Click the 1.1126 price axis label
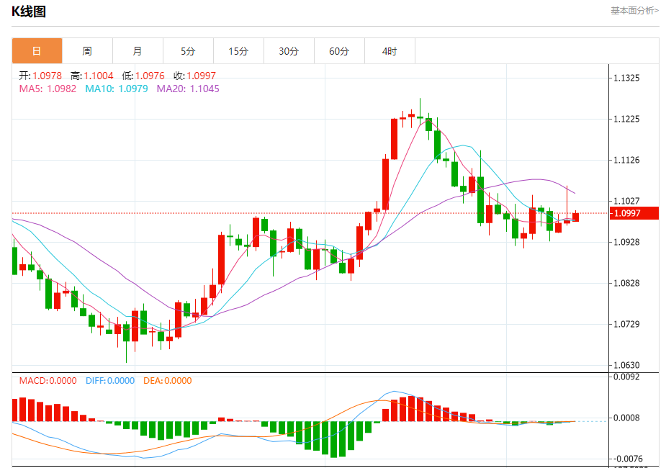This screenshot has height=468, width=666. 626,160
